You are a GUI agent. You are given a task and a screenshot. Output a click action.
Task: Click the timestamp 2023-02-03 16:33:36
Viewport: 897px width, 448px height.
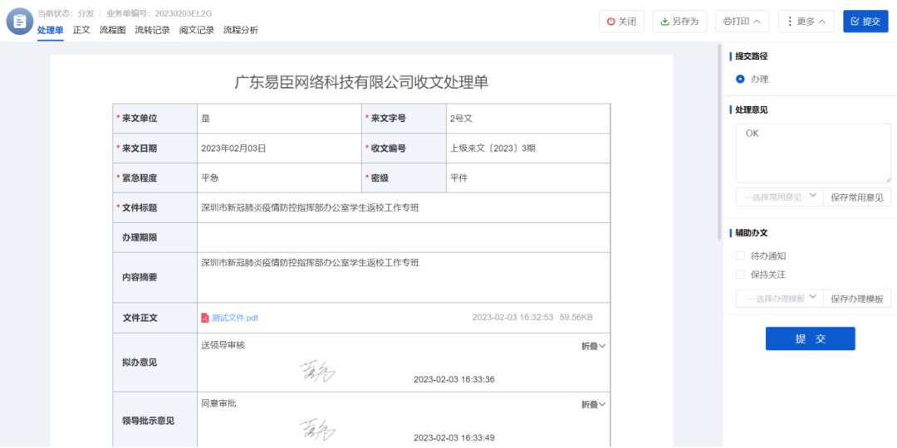(454, 379)
